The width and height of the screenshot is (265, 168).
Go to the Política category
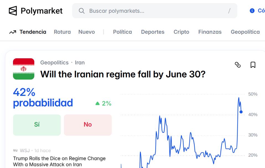coord(122,32)
